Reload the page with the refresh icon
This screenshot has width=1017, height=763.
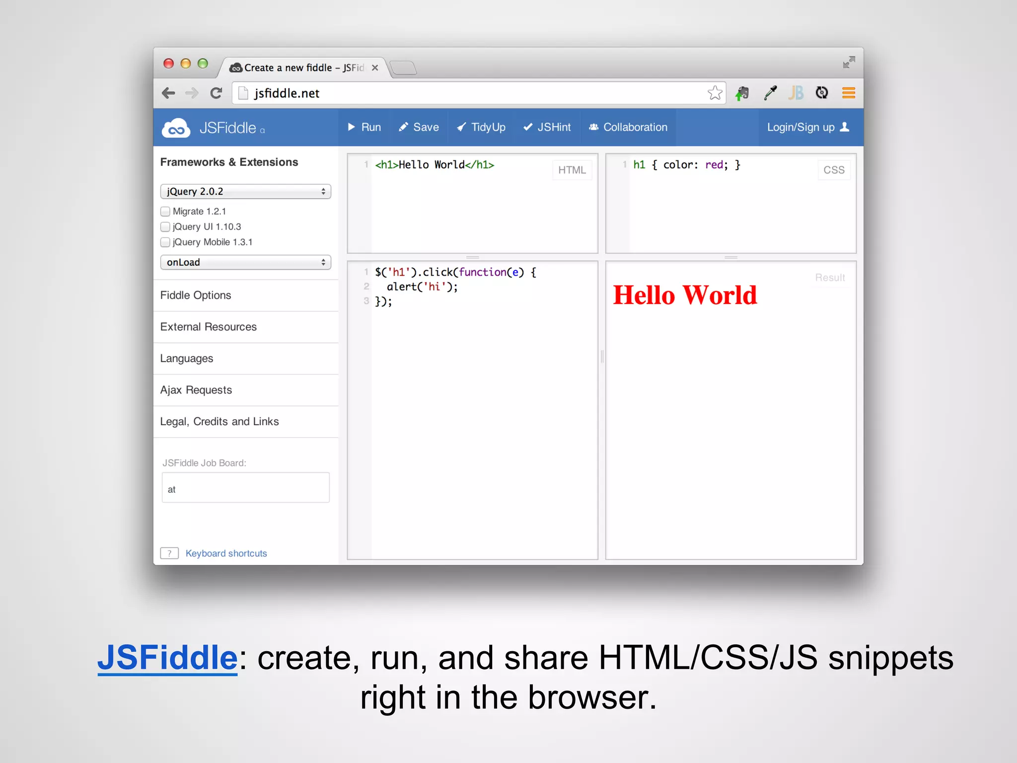[216, 93]
